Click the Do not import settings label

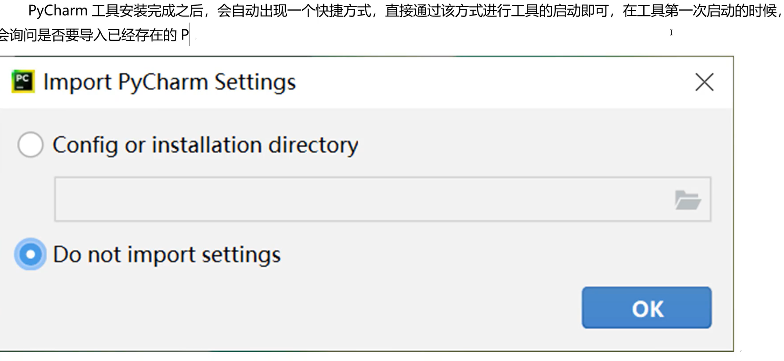tap(166, 254)
